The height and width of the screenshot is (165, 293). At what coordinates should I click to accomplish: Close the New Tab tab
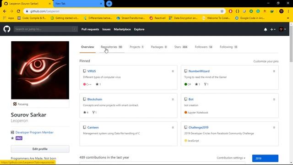coord(101,4)
